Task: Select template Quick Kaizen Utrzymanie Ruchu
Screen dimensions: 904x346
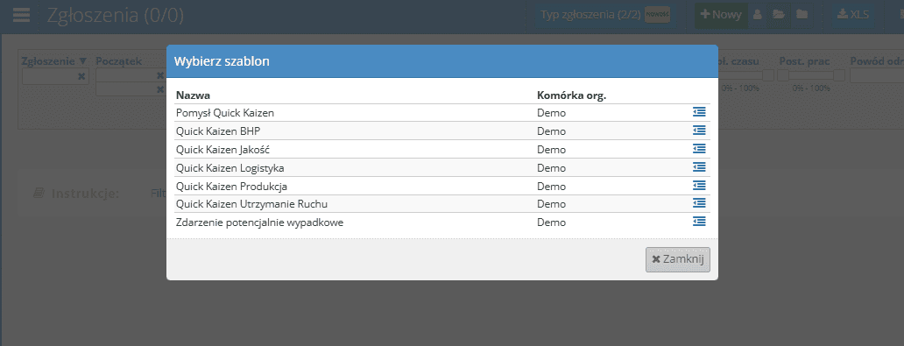Action: click(x=252, y=203)
